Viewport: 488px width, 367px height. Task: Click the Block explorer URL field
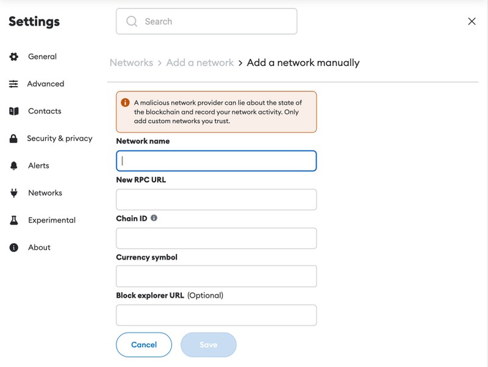coord(216,315)
